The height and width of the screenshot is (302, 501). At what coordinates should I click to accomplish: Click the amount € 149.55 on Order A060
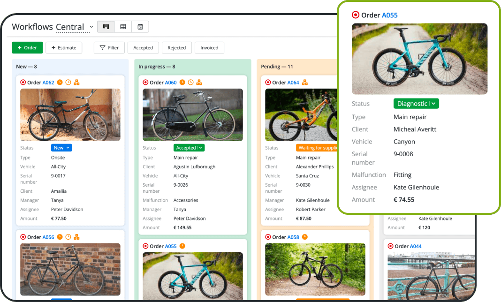tap(182, 227)
